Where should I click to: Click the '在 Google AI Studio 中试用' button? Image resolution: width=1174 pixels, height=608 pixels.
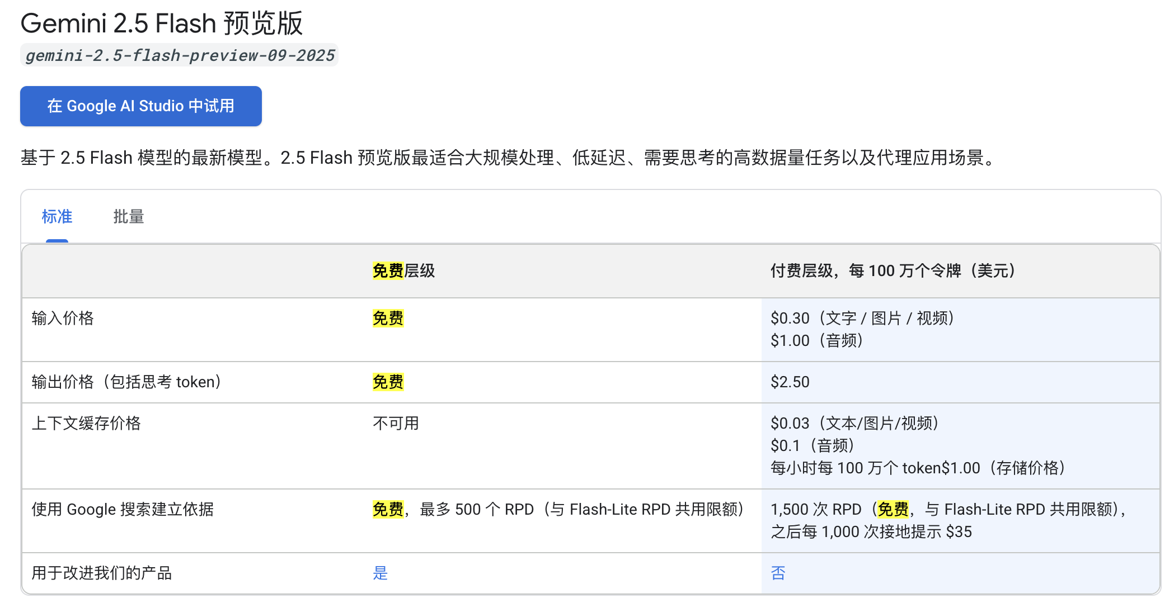[141, 106]
